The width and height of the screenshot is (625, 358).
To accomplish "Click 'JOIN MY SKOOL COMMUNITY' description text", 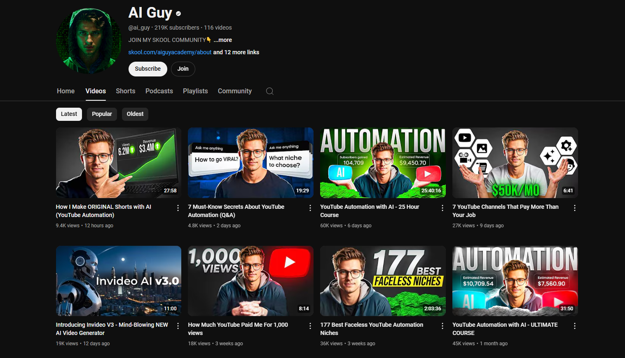I will pos(167,40).
